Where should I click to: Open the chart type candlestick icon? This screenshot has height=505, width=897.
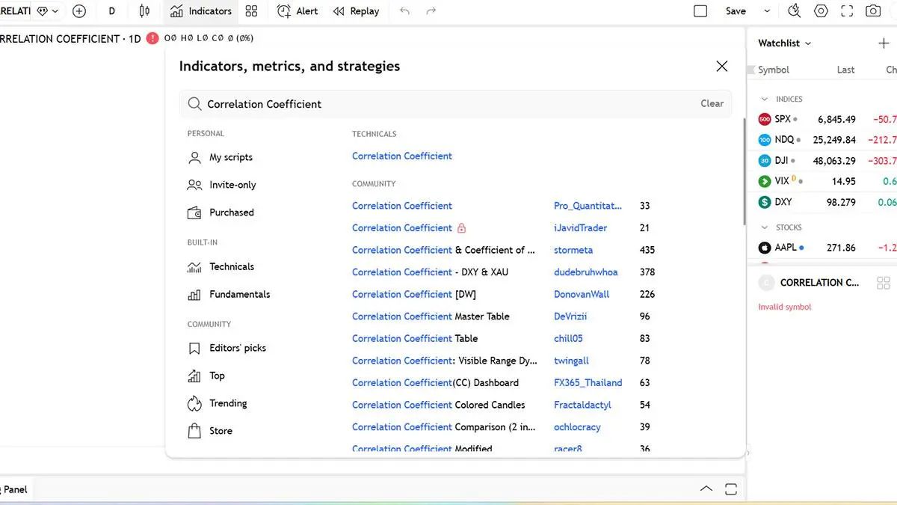(x=144, y=11)
